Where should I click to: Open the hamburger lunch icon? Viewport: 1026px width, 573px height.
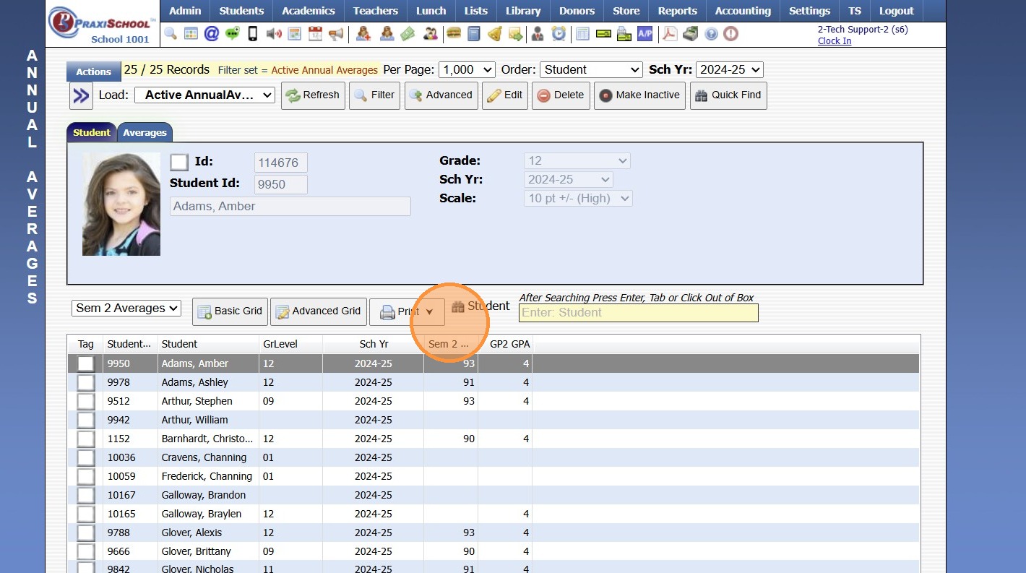(454, 33)
